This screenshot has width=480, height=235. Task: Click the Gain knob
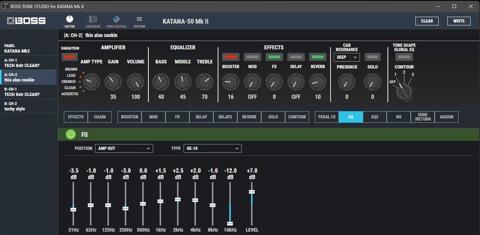113,82
